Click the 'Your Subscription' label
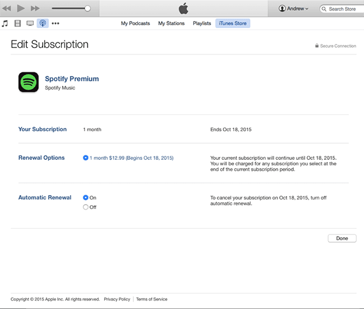 coord(43,130)
